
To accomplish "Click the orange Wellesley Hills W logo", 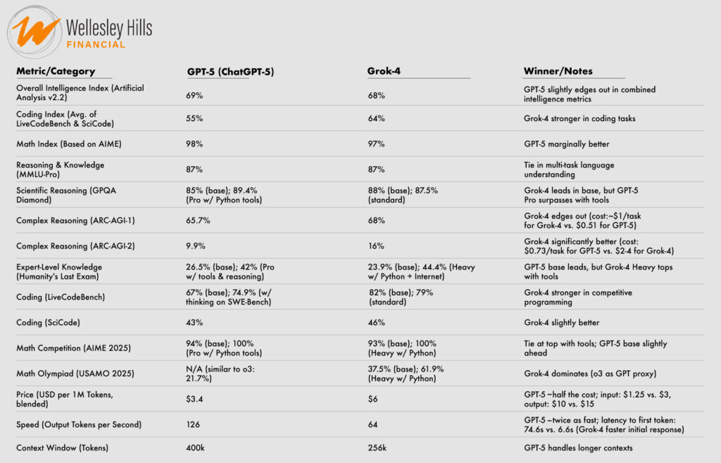I will [35, 31].
